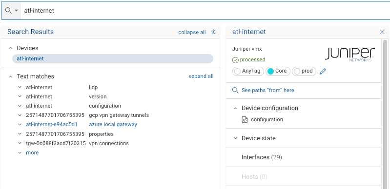Click the Juniper Networks logo
Viewport: 390px width, 189px height.
[x=350, y=54]
